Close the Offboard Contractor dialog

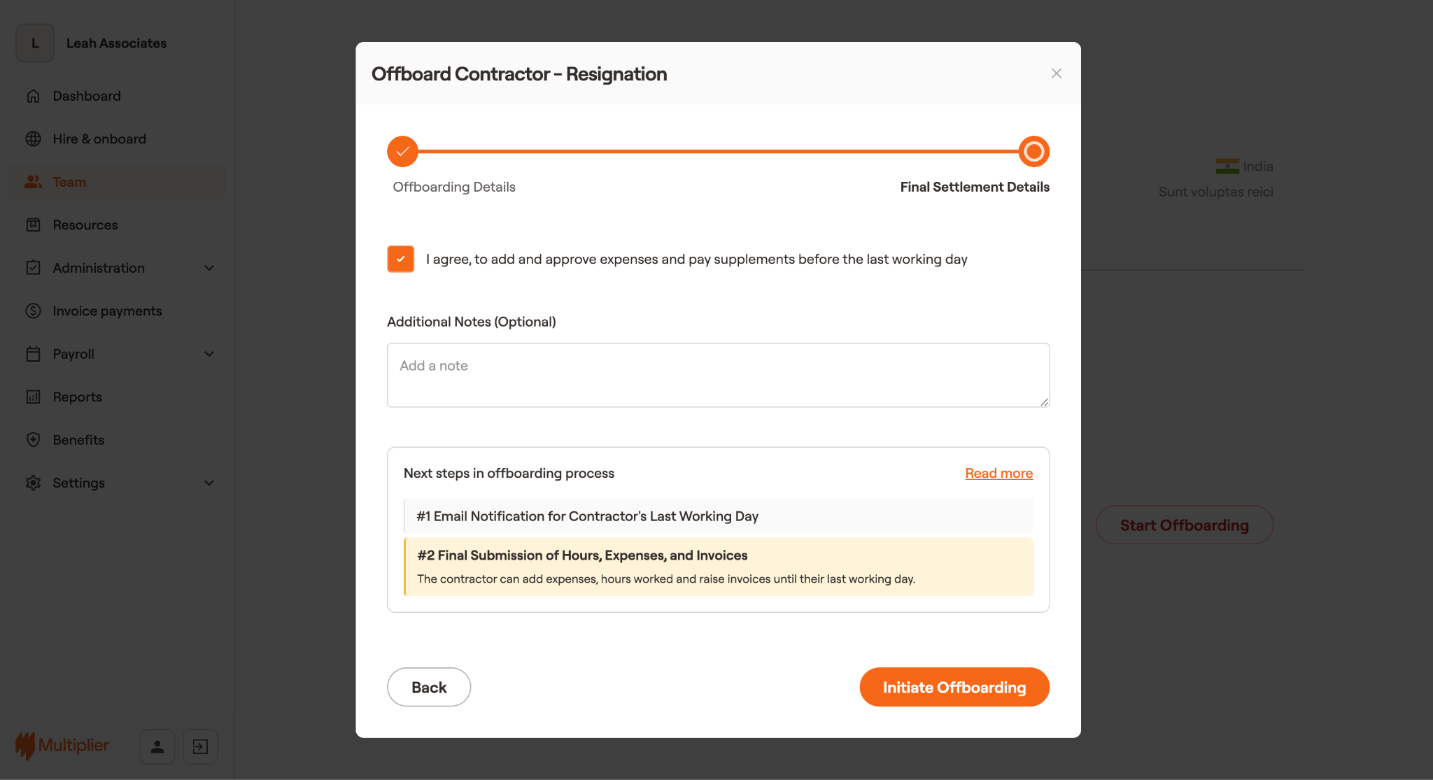(x=1056, y=73)
